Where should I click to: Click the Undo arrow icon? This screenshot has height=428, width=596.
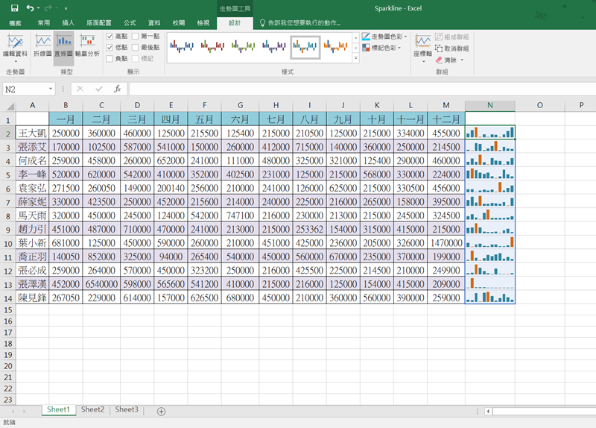pos(30,8)
